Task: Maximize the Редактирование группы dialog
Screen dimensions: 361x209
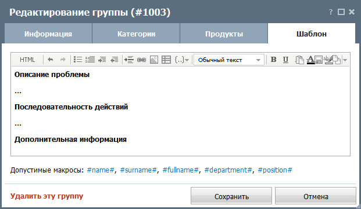Action: [x=341, y=12]
